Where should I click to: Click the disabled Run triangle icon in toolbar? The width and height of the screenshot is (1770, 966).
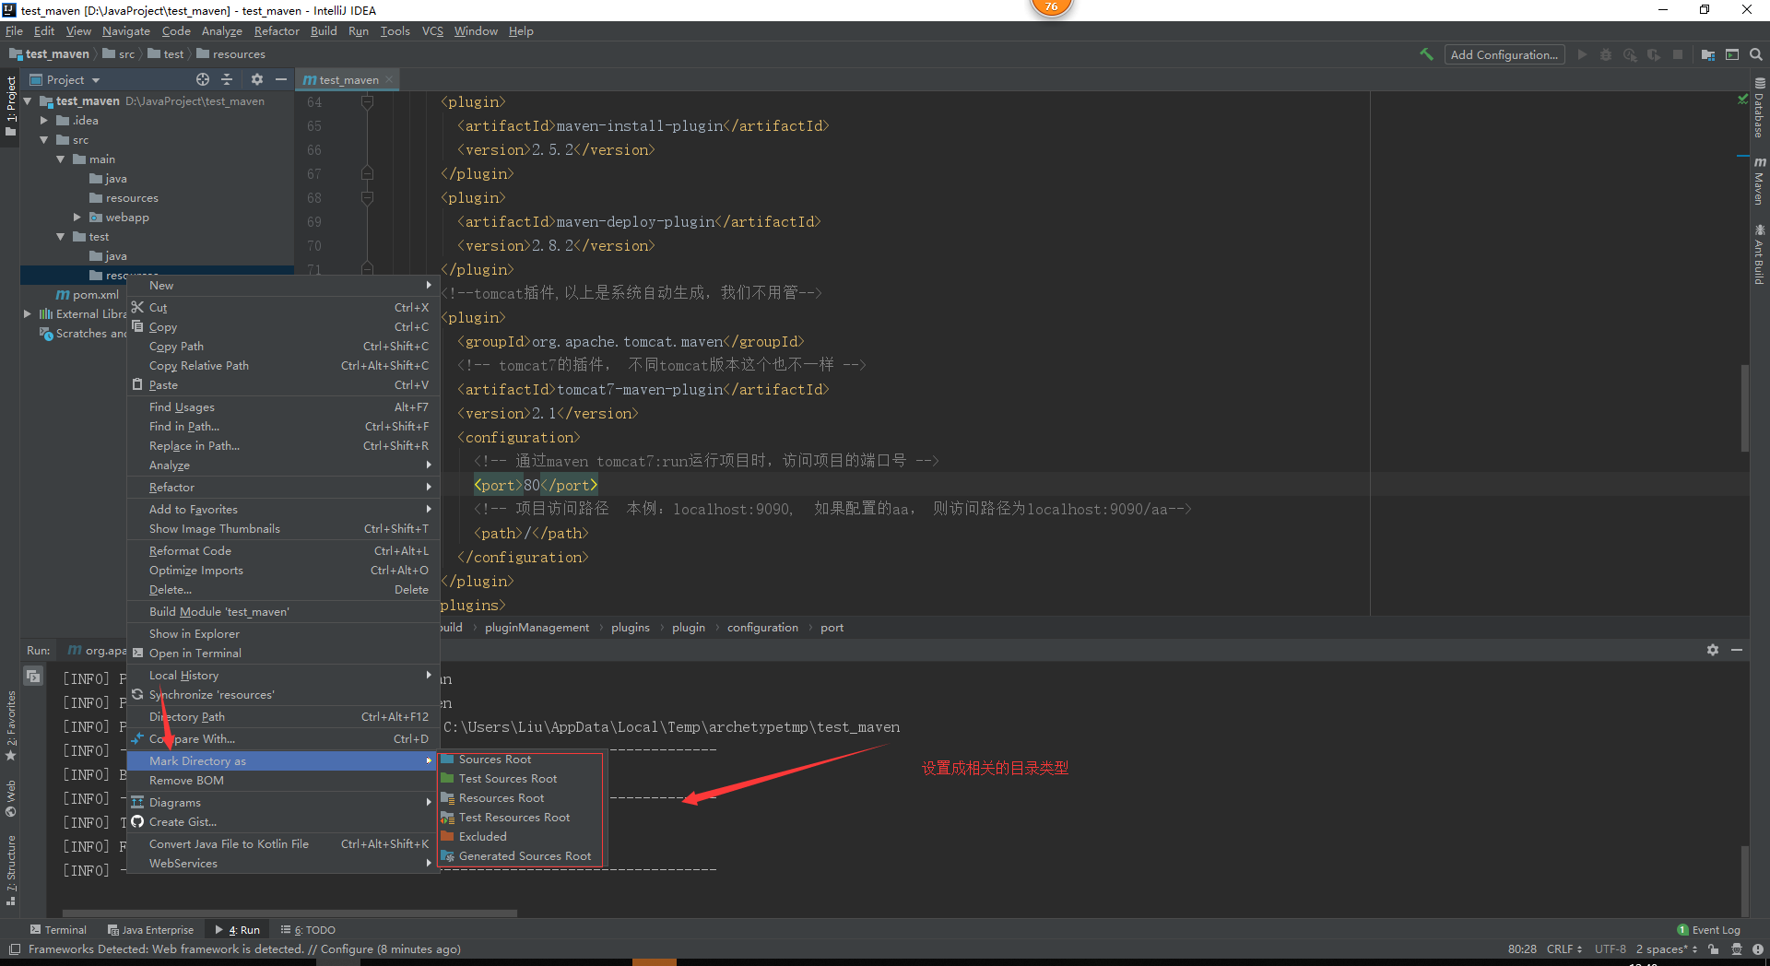click(1582, 54)
